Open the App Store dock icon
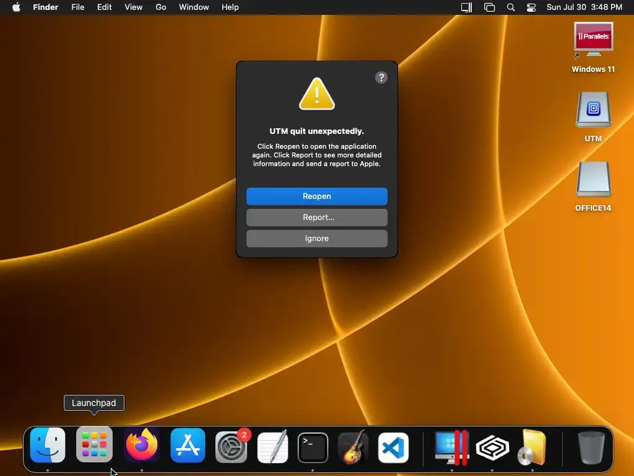 click(x=188, y=445)
